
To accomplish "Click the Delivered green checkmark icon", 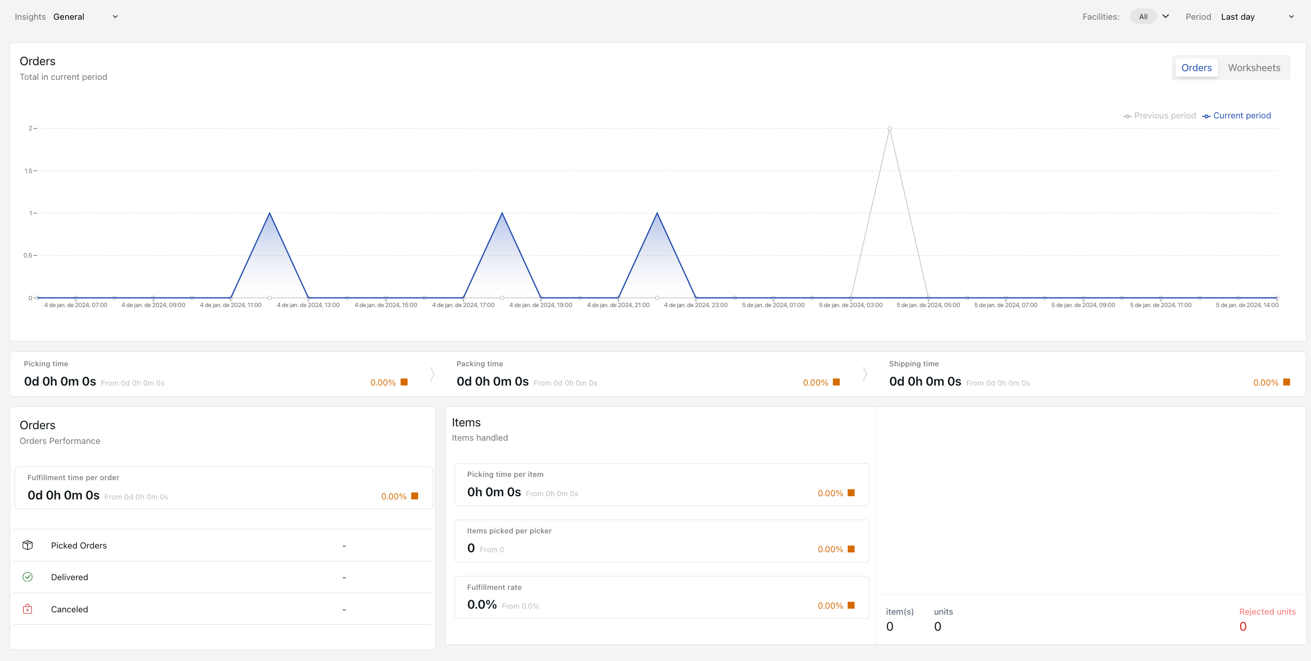I will coord(28,577).
